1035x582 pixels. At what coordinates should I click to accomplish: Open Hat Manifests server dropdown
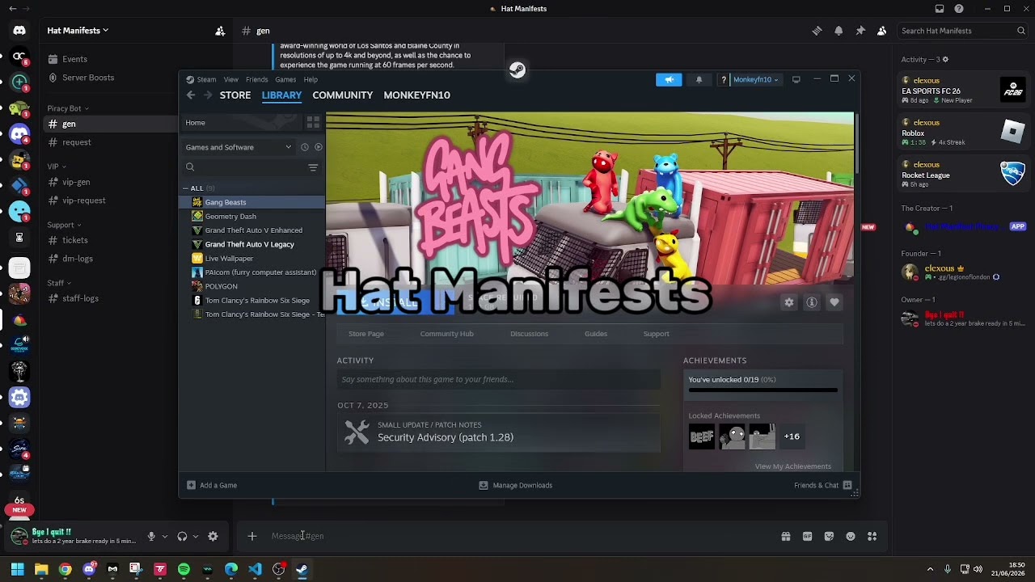point(78,31)
